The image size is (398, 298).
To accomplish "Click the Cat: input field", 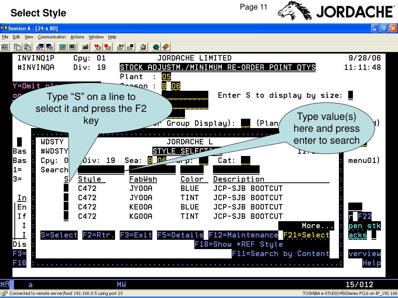I will 246,160.
